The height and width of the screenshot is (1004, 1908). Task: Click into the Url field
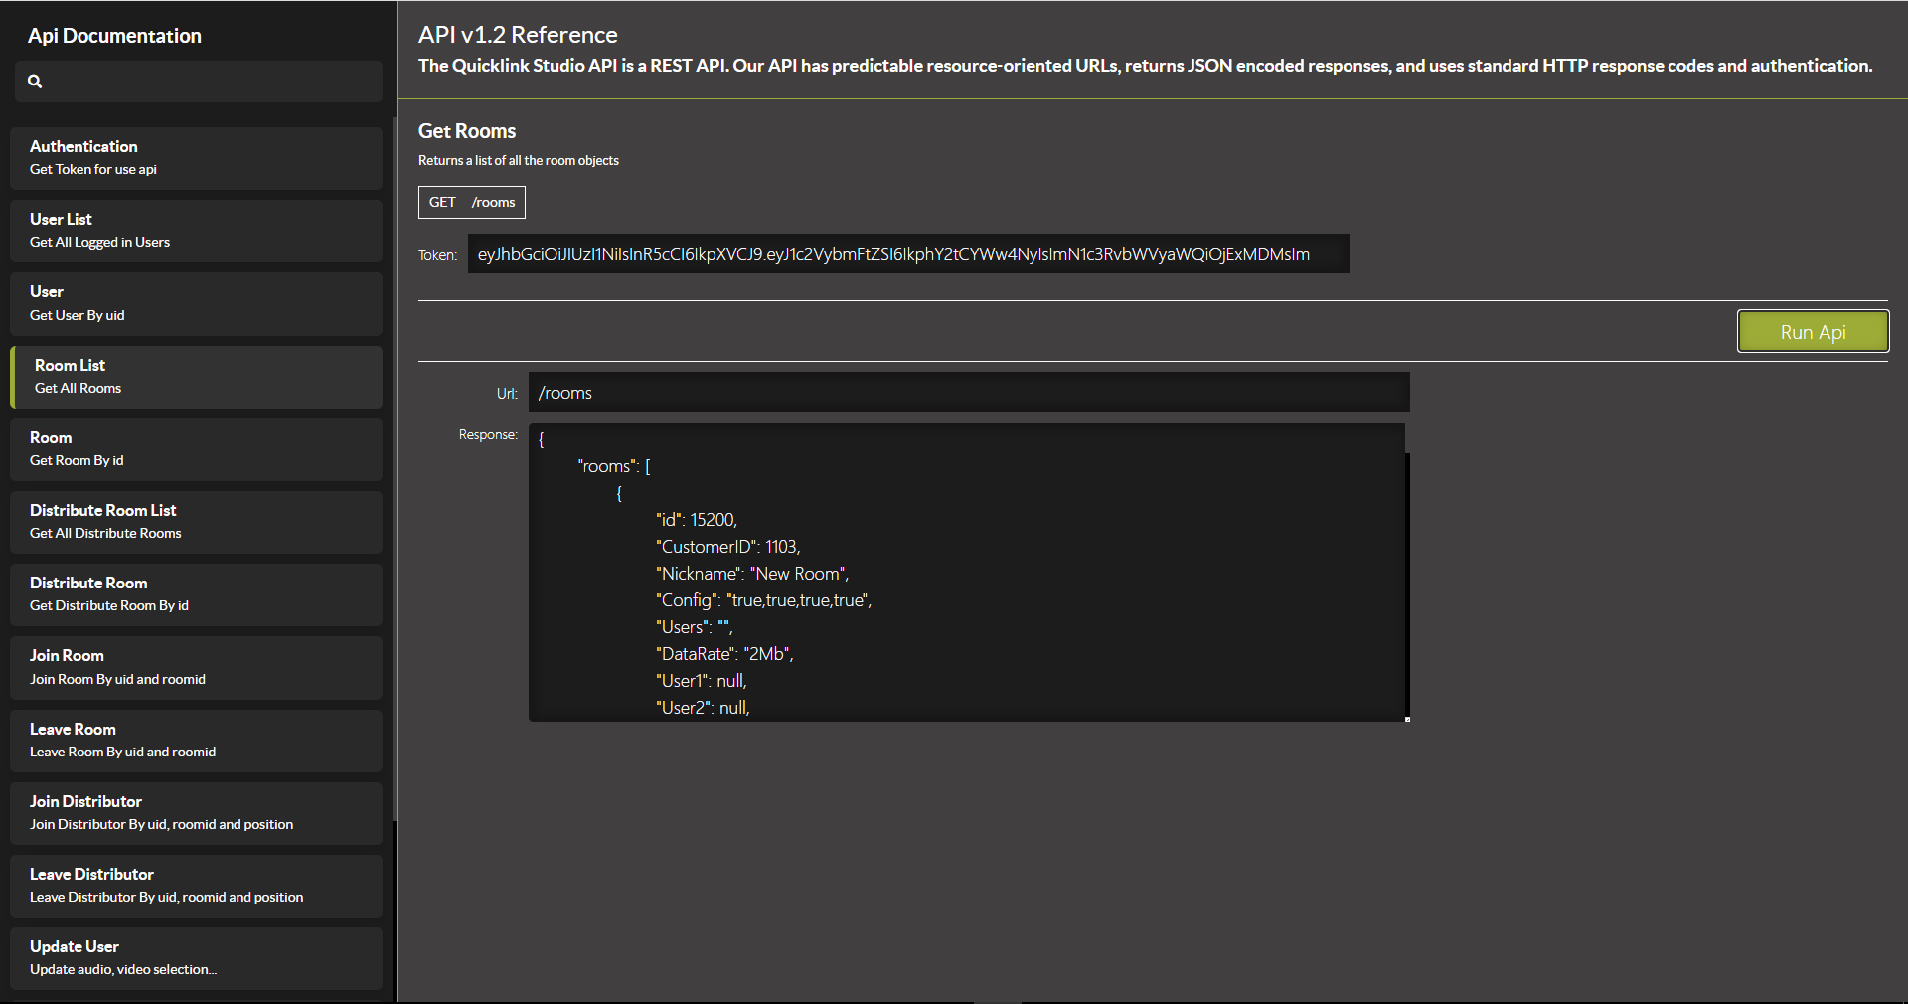click(x=968, y=393)
